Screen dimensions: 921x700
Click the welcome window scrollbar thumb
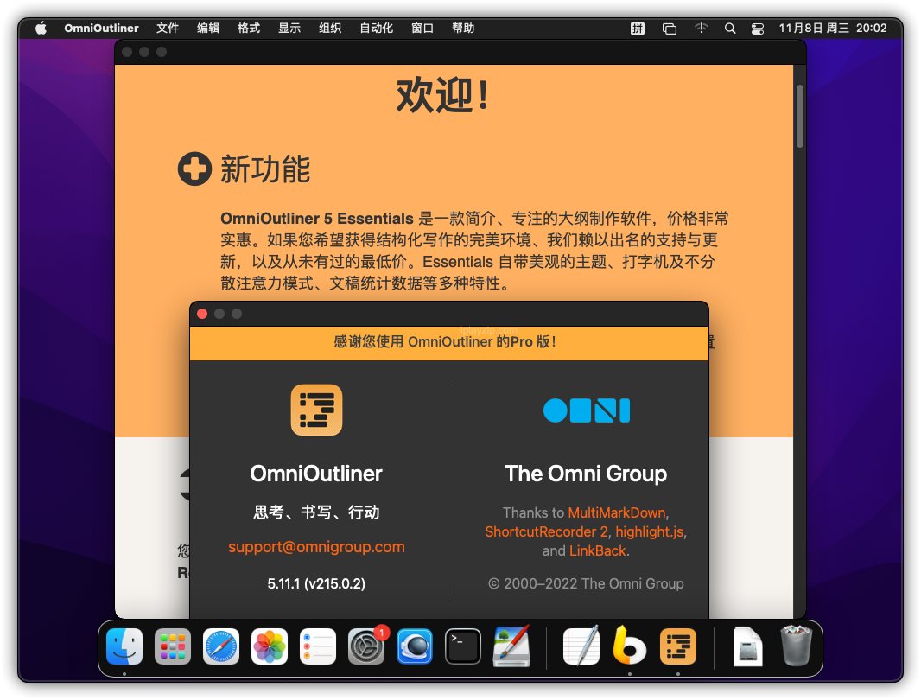point(799,116)
